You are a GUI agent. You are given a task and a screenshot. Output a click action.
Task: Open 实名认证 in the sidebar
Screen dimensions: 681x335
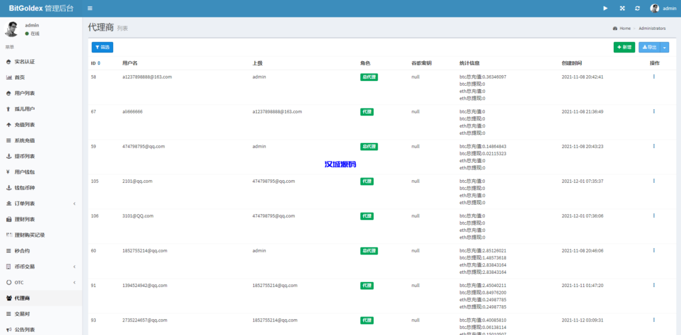pyautogui.click(x=41, y=62)
